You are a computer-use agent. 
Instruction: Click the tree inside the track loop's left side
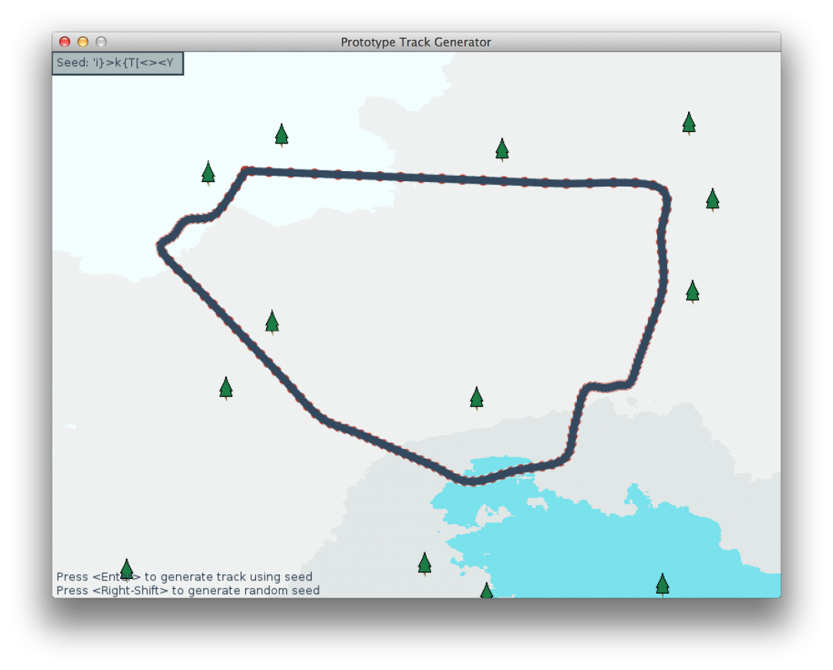[x=271, y=322]
